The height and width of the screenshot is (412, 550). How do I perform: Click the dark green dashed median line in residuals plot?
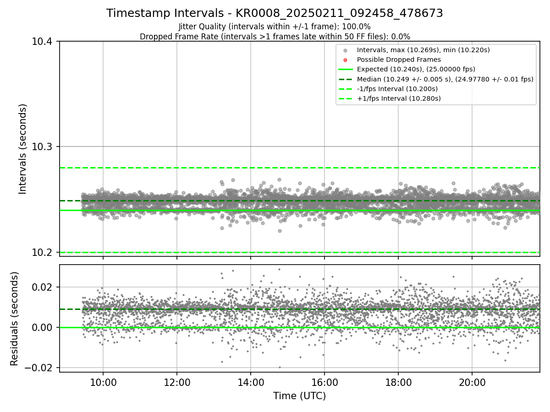click(x=299, y=309)
